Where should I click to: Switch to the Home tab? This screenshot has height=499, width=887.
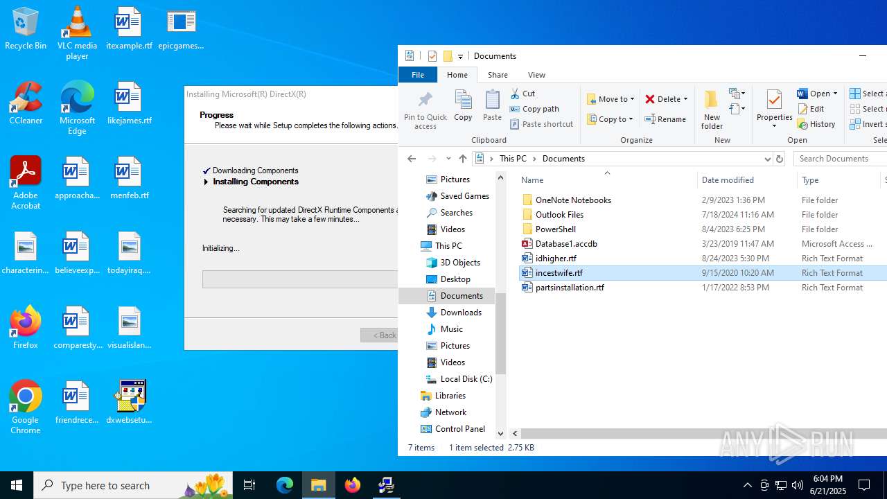(x=457, y=75)
